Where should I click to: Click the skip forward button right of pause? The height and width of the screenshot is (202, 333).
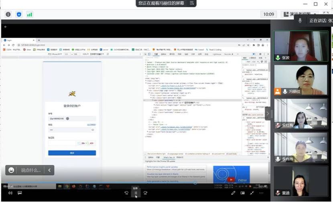pyautogui.click(x=145, y=193)
